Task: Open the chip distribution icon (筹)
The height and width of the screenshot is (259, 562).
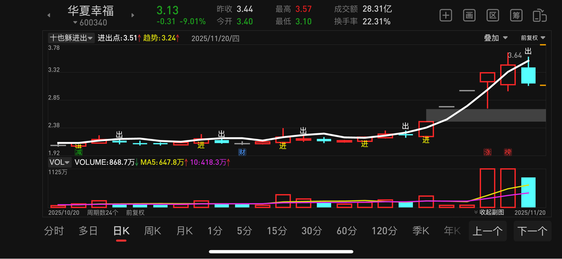Action: 516,15
